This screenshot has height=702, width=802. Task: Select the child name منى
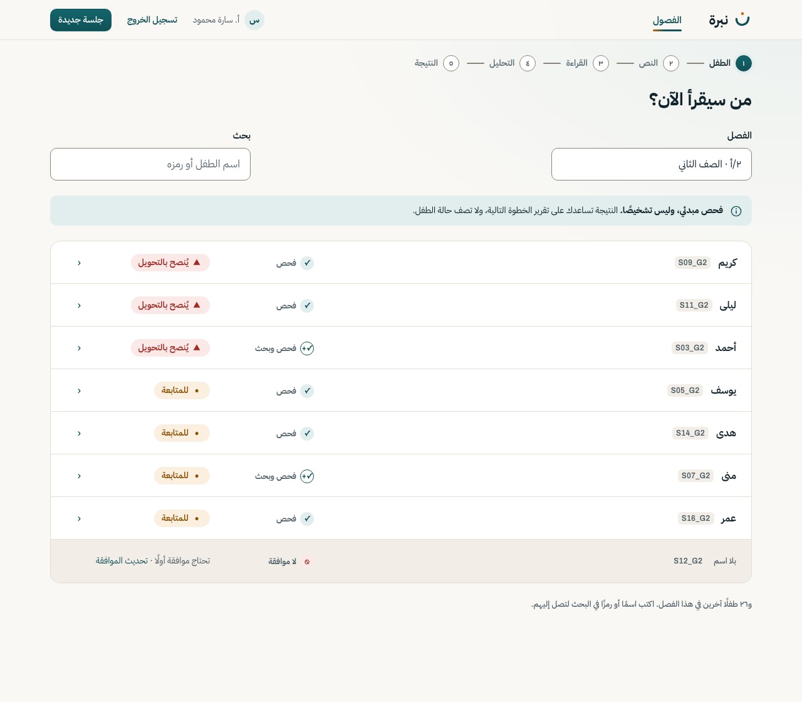click(729, 476)
